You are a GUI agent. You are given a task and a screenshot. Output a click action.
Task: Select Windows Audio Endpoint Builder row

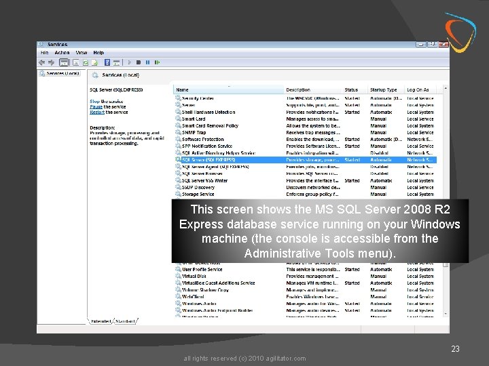(x=305, y=310)
